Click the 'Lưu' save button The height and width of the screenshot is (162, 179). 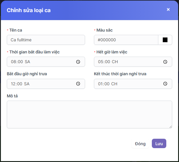pyautogui.click(x=159, y=144)
